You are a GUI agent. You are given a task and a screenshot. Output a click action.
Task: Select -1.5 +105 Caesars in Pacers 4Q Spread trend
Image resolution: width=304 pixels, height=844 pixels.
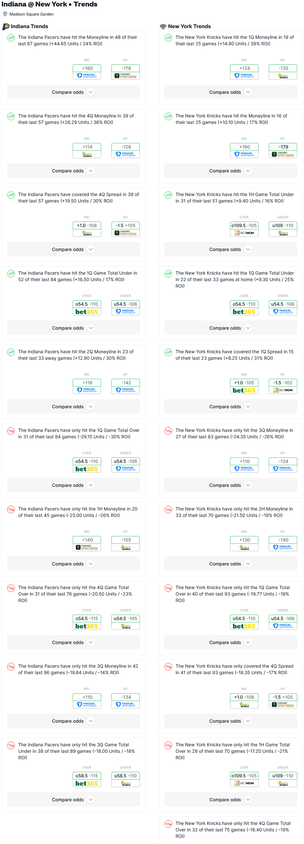[126, 229]
